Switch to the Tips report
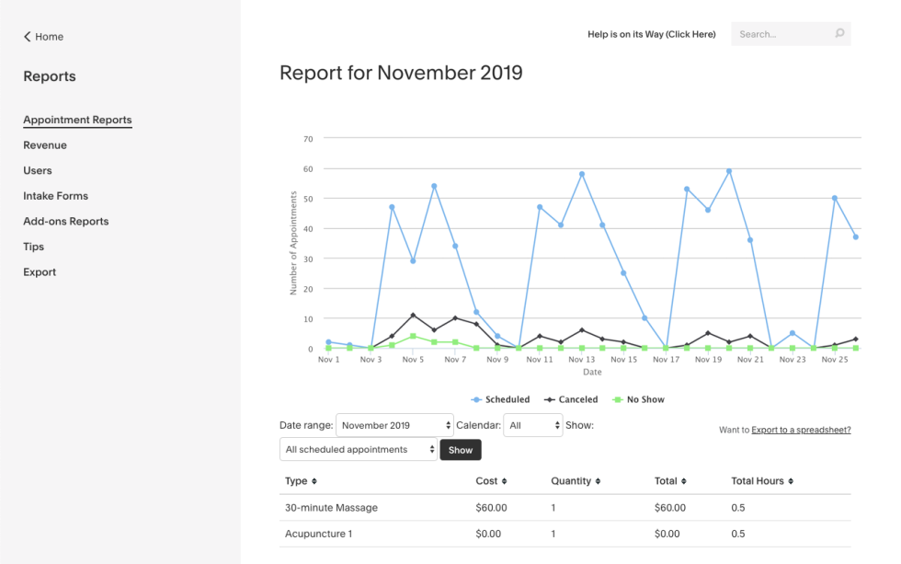 point(33,247)
